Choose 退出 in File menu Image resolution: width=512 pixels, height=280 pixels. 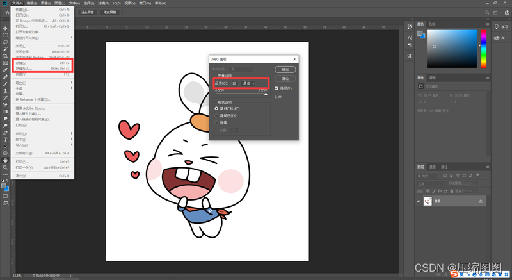coord(43,176)
